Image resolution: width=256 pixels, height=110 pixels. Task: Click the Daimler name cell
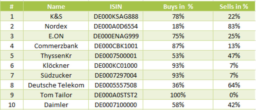point(56,105)
